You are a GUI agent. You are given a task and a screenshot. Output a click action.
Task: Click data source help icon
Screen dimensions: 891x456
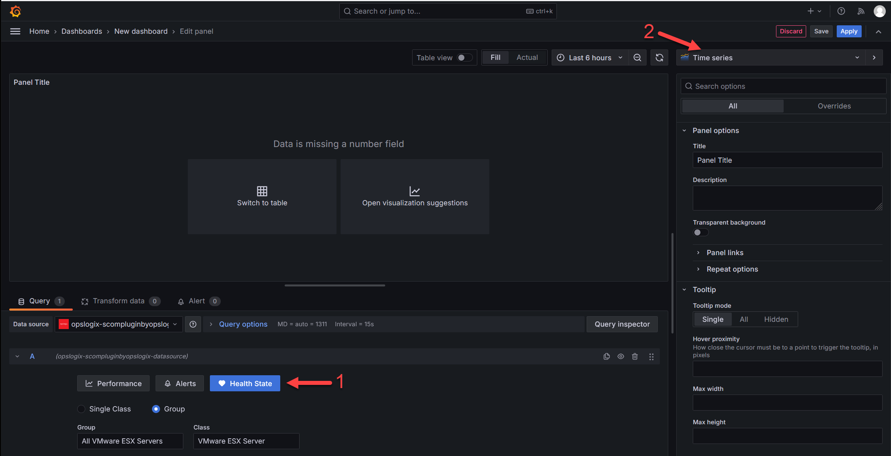193,324
